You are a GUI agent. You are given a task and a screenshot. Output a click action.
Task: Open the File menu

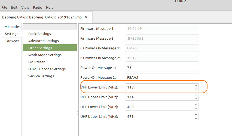(4, 7)
